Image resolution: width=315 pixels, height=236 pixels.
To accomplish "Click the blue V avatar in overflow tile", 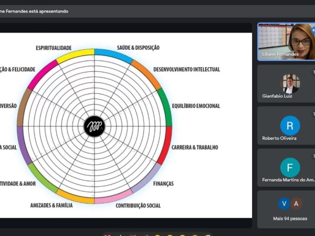I will [284, 204].
